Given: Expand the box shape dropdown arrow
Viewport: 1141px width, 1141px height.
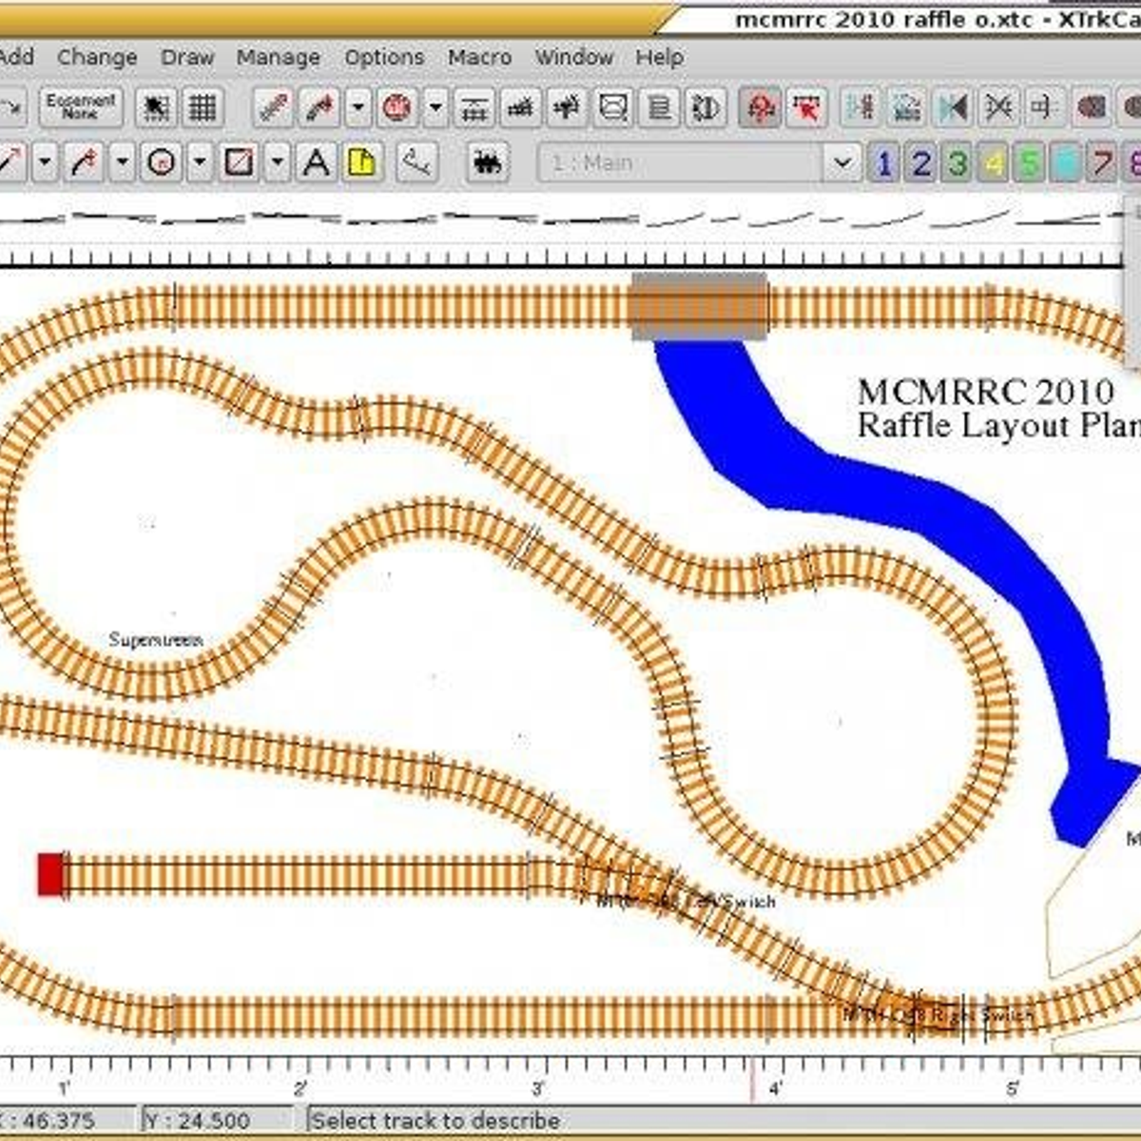Looking at the screenshot, I should click(277, 163).
